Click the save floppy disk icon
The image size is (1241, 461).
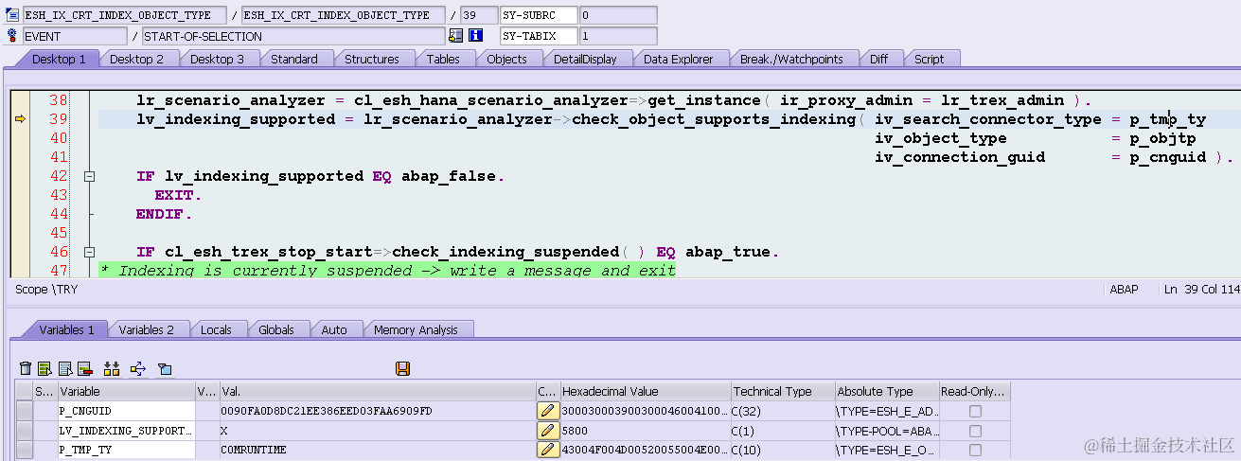pos(402,368)
